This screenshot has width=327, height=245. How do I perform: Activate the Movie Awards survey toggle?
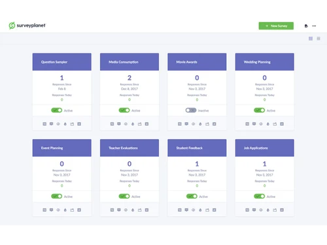pyautogui.click(x=191, y=110)
